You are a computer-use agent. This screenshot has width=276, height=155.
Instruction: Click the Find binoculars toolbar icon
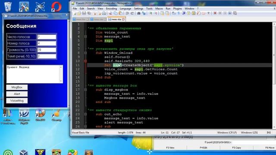[x=139, y=13]
